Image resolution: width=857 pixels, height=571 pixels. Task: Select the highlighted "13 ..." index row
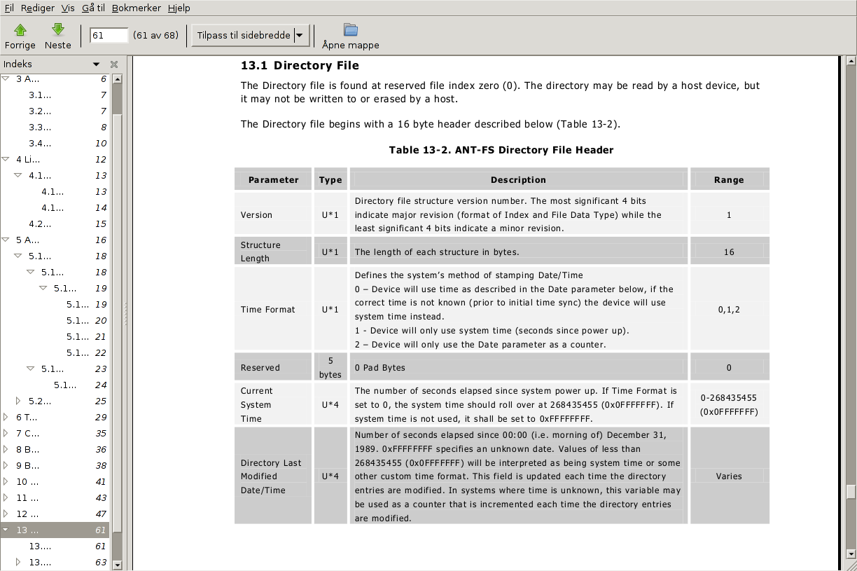click(55, 530)
